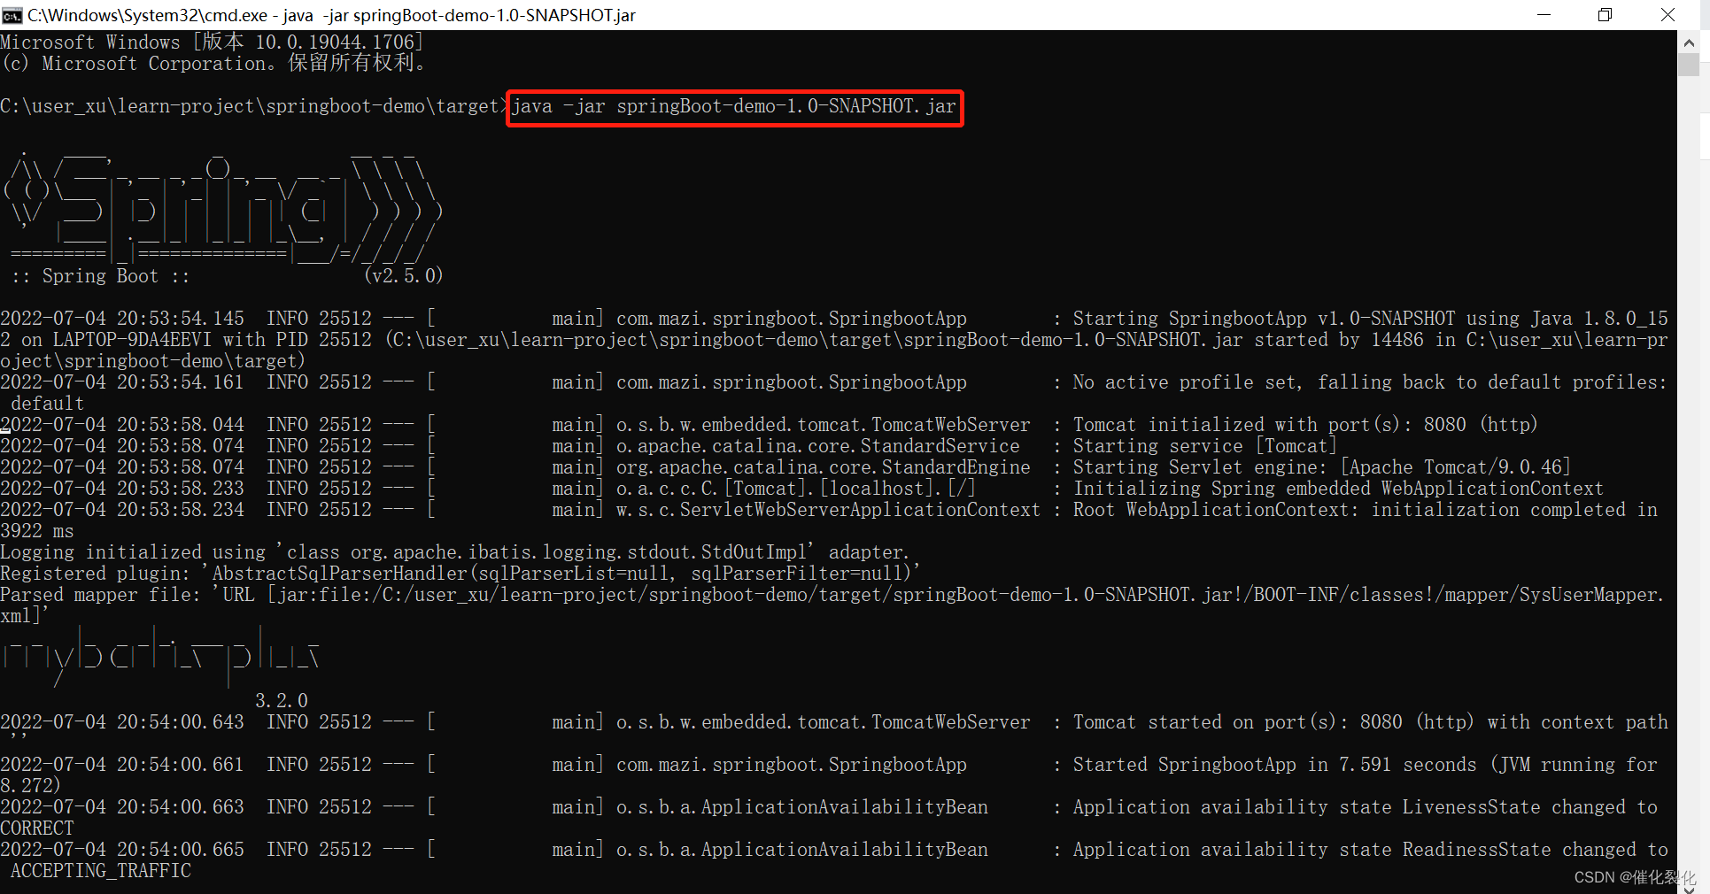
Task: Click the MyBatis-Plus '3.2.0' version text
Action: click(282, 701)
